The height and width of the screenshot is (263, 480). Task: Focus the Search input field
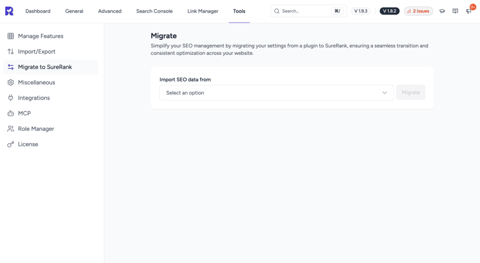click(x=308, y=11)
